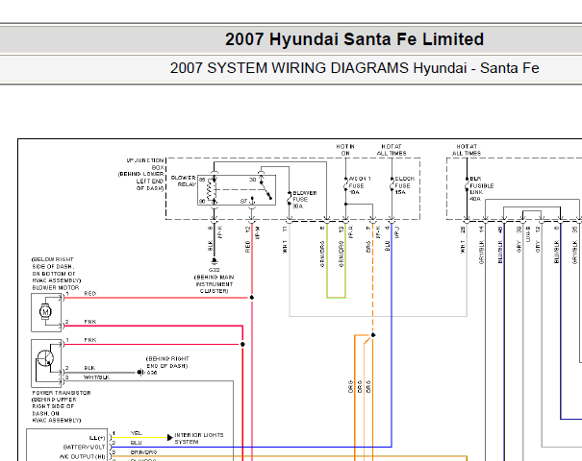Image resolution: width=582 pixels, height=461 pixels.
Task: Click the BLOWER MOTOR label
Action: point(56,287)
